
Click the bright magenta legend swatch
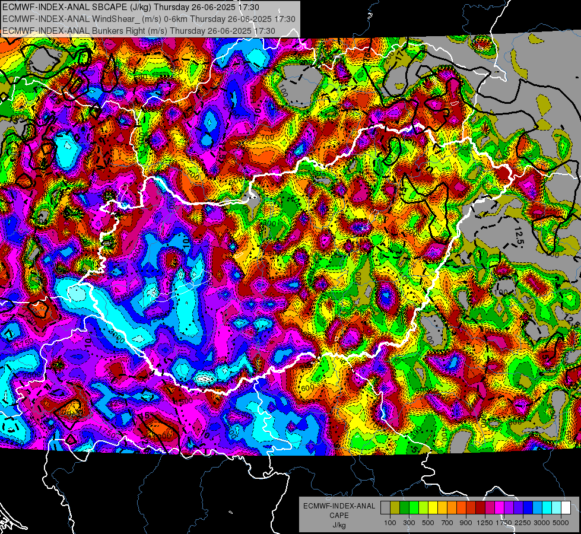500,507
